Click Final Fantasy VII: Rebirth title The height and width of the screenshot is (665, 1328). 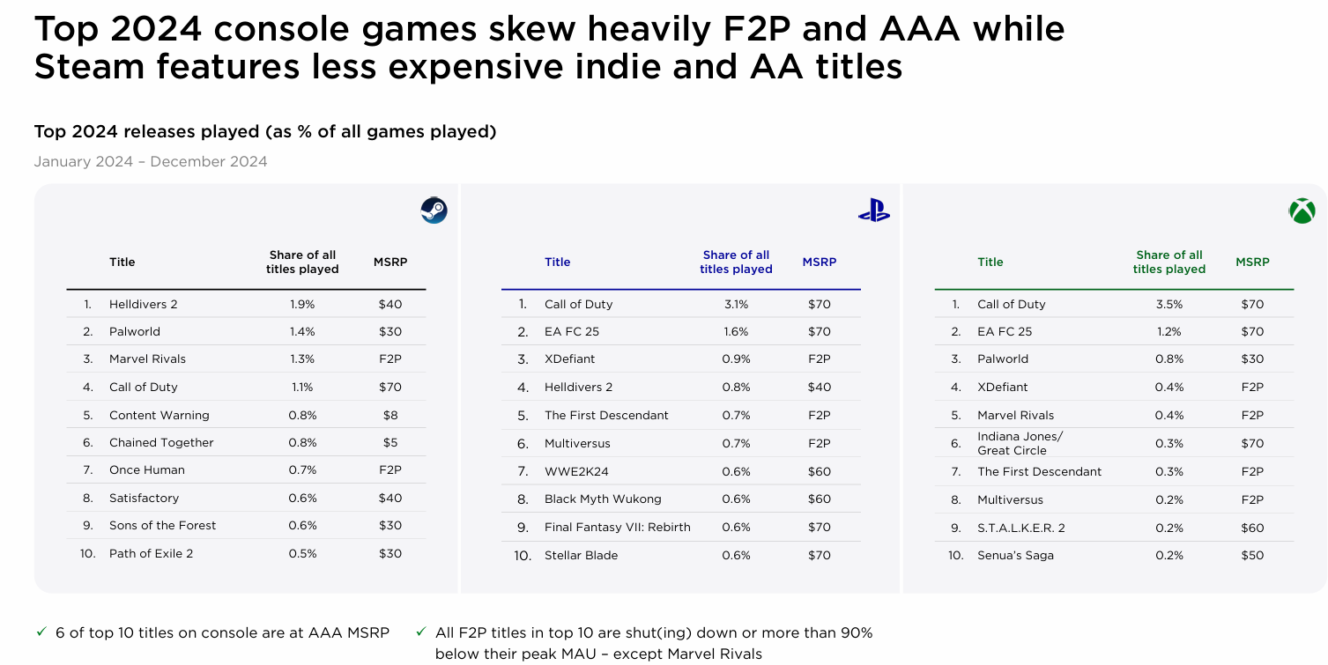617,528
